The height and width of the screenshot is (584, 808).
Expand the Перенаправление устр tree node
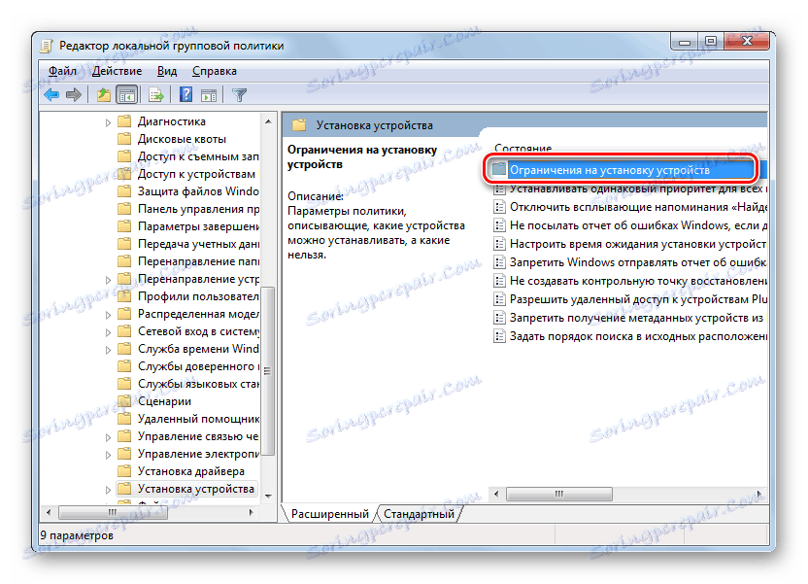coord(108,280)
